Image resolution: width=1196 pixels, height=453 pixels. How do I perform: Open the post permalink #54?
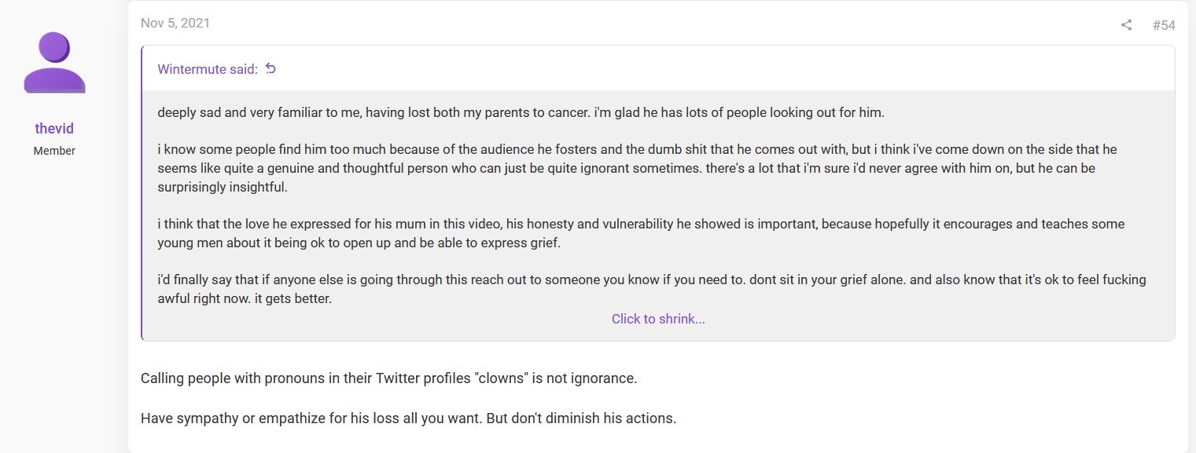point(1164,25)
